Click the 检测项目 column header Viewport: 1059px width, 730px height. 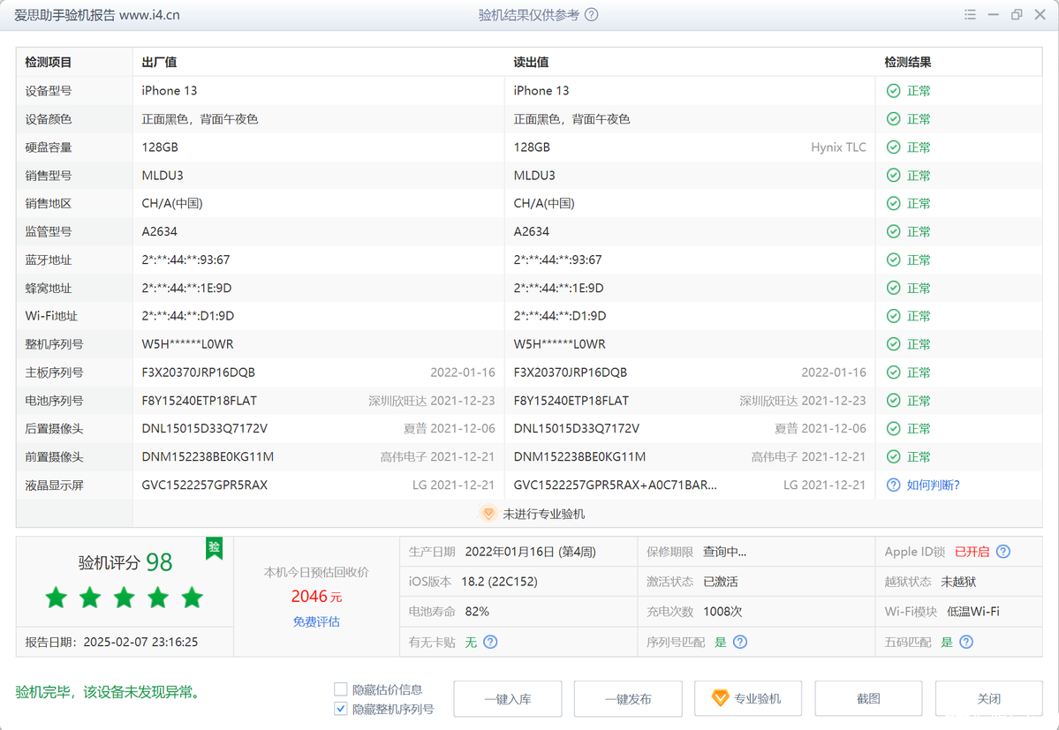click(x=48, y=62)
